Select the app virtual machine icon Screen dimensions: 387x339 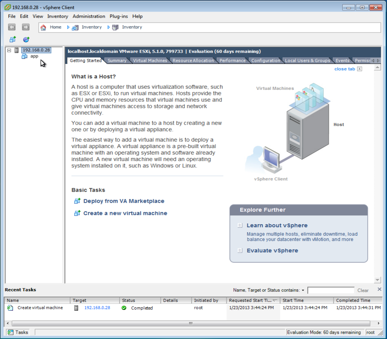[x=25, y=56]
